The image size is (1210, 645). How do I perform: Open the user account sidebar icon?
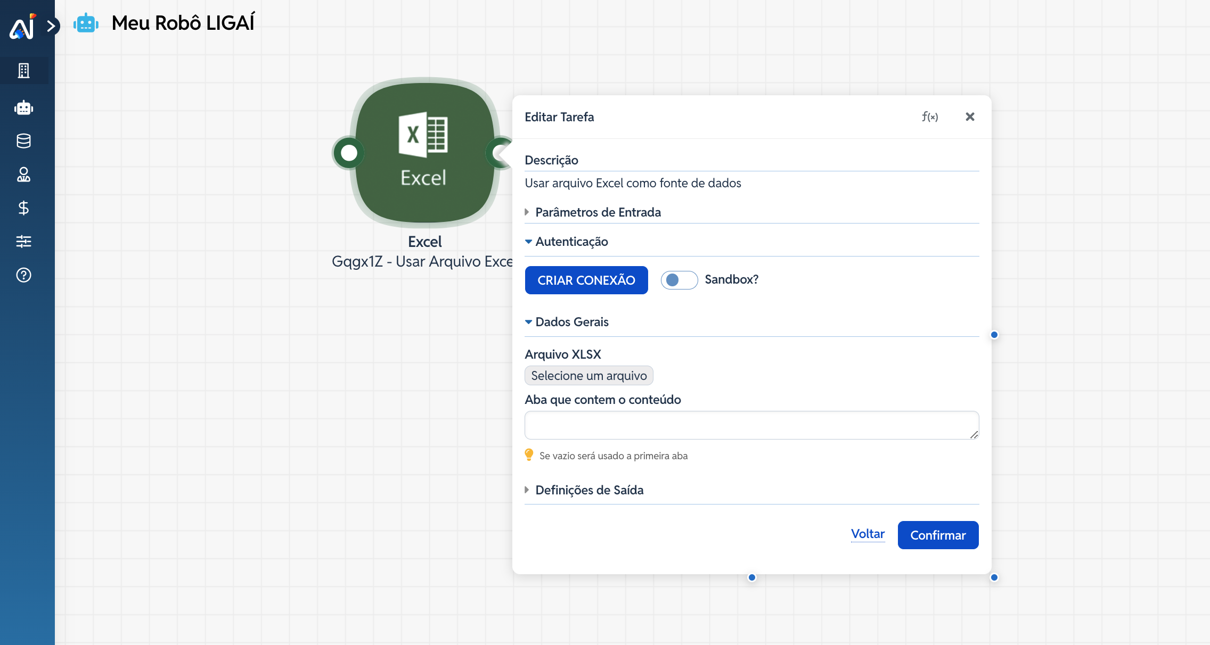23,175
